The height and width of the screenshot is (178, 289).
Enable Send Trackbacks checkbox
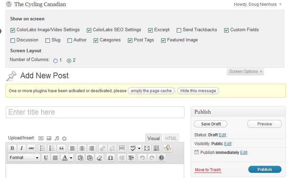point(179,30)
